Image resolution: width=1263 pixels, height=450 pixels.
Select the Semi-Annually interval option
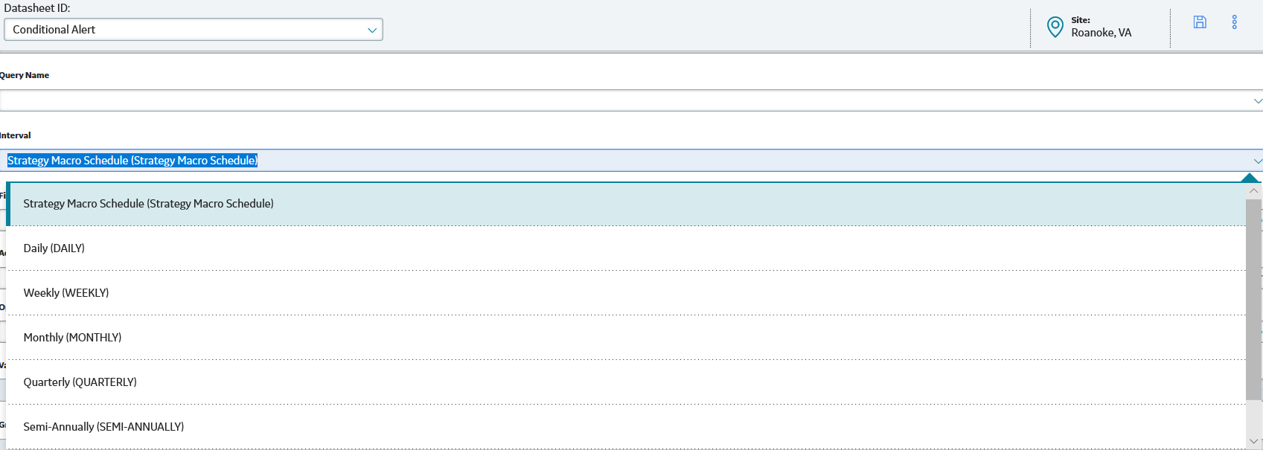(103, 427)
